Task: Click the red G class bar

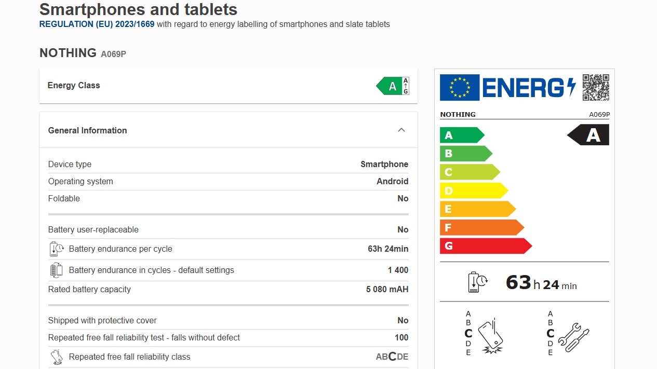Action: tap(485, 245)
